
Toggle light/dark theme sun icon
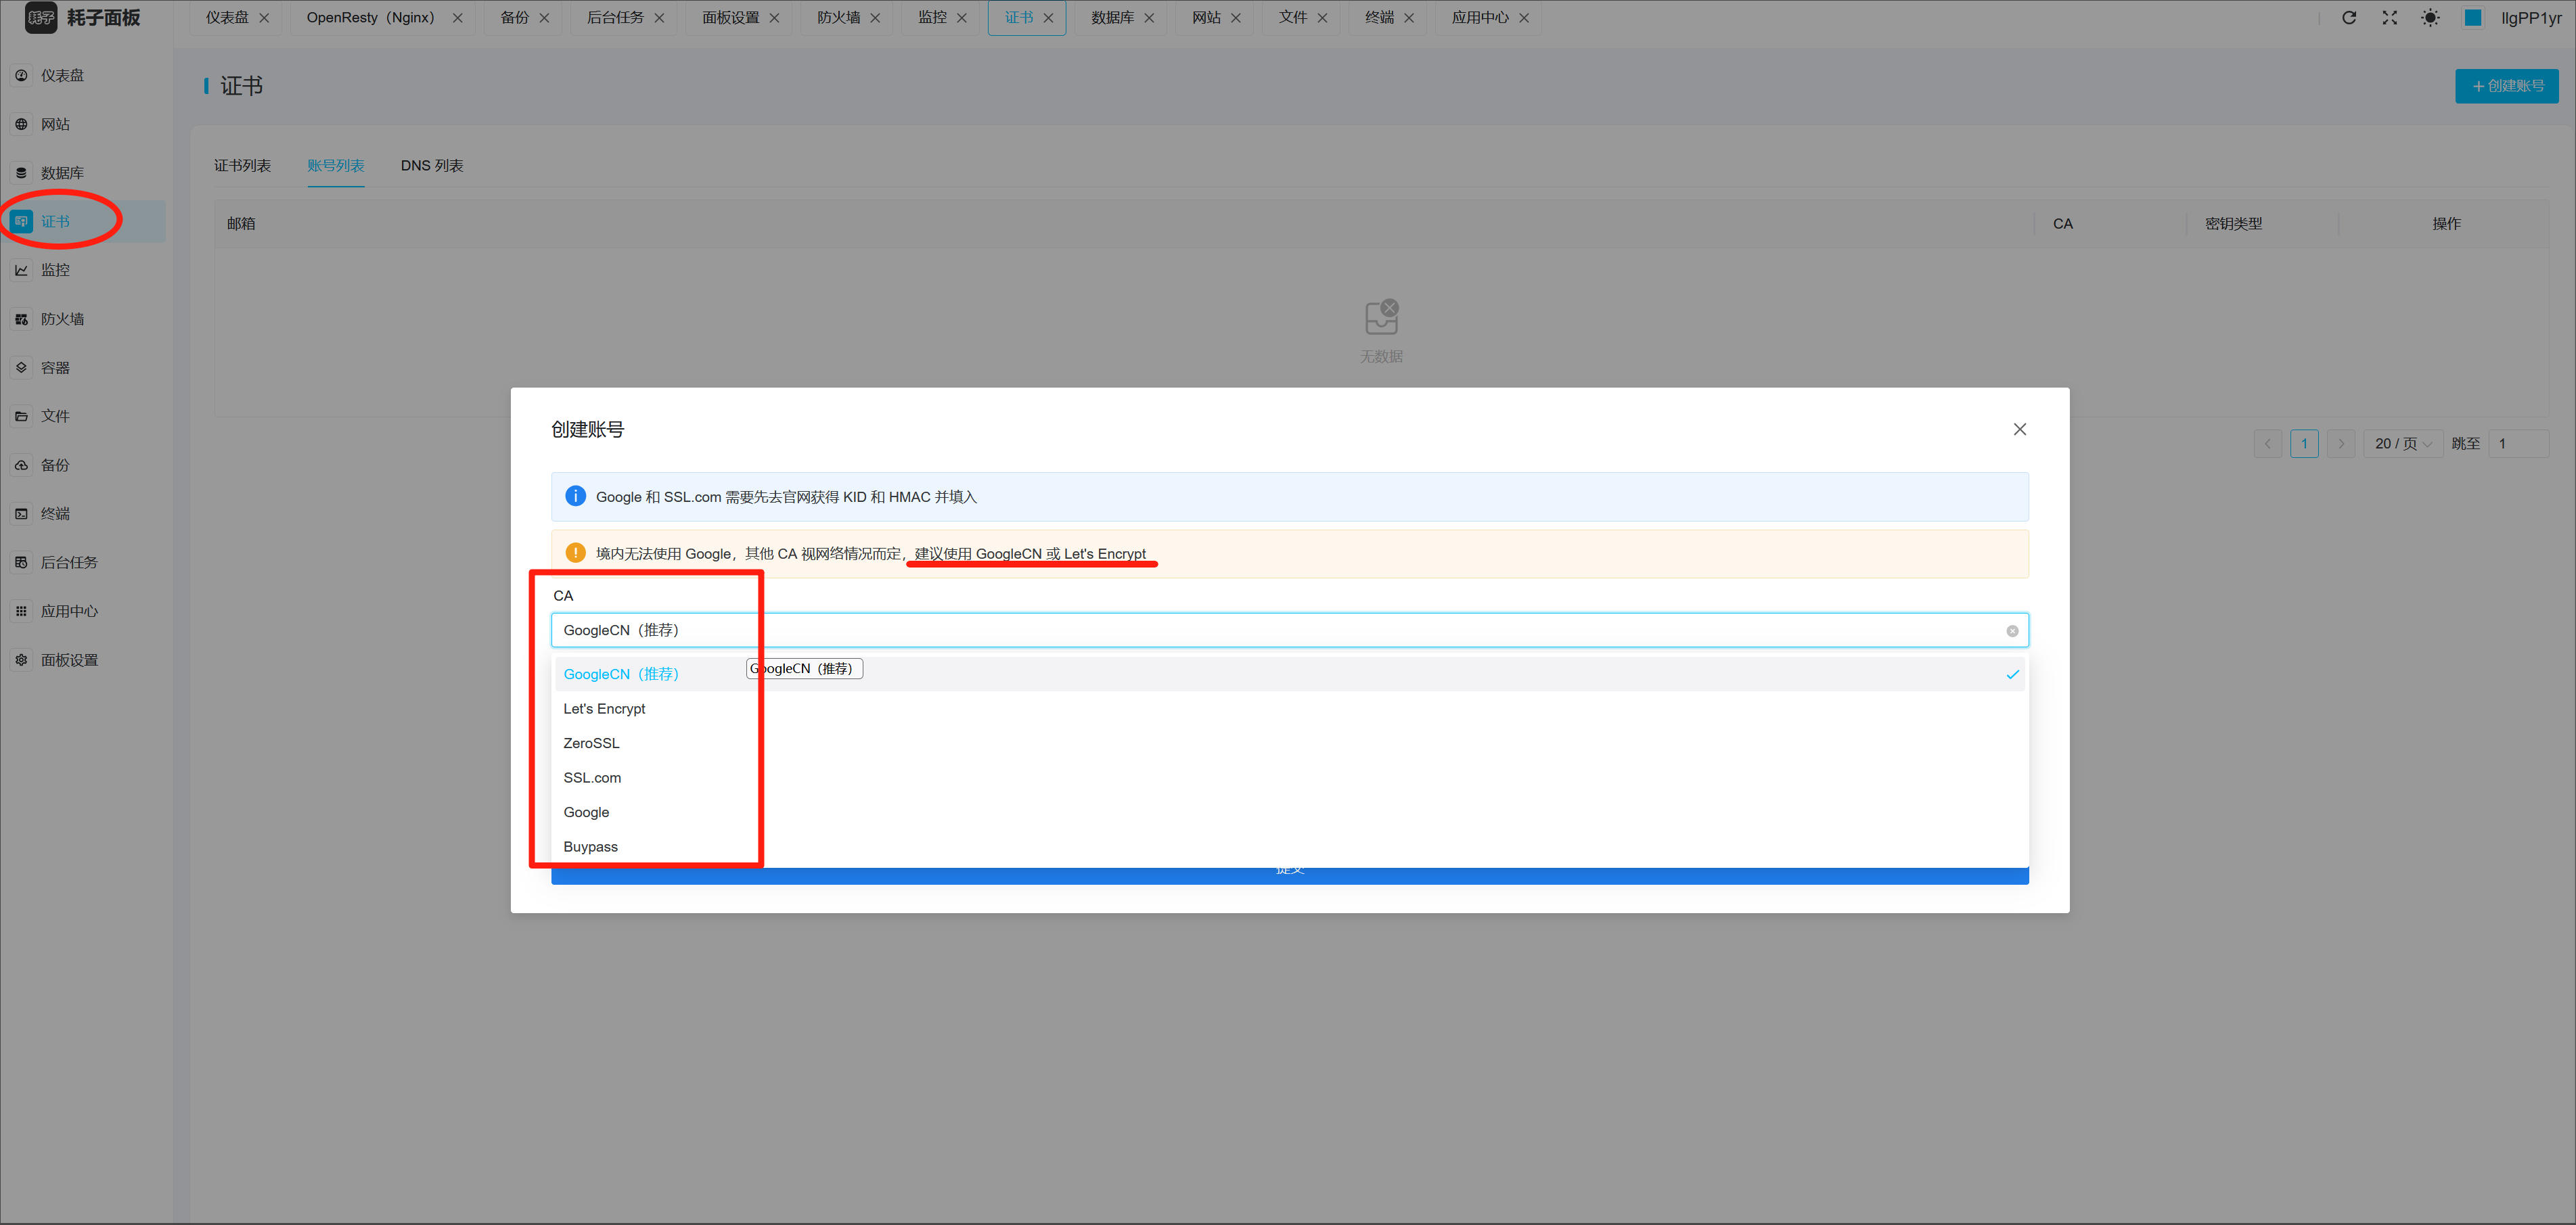[x=2430, y=18]
